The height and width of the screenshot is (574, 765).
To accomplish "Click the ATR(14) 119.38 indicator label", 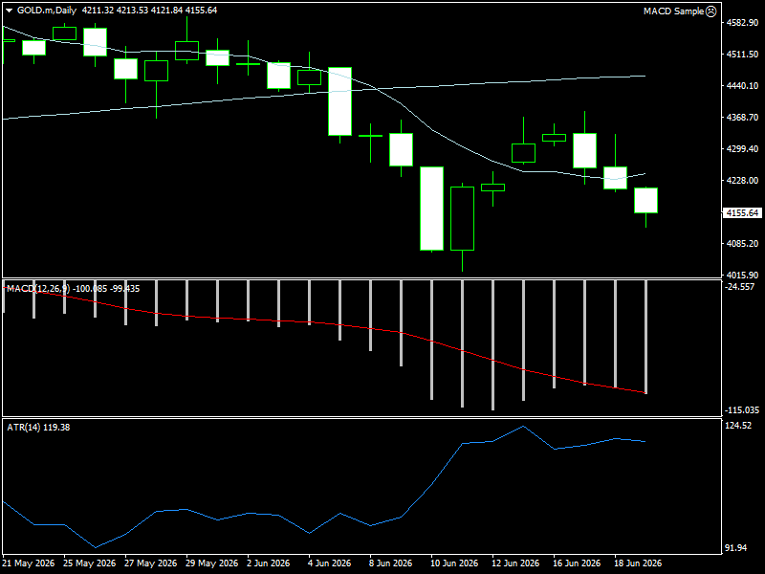I will point(38,427).
